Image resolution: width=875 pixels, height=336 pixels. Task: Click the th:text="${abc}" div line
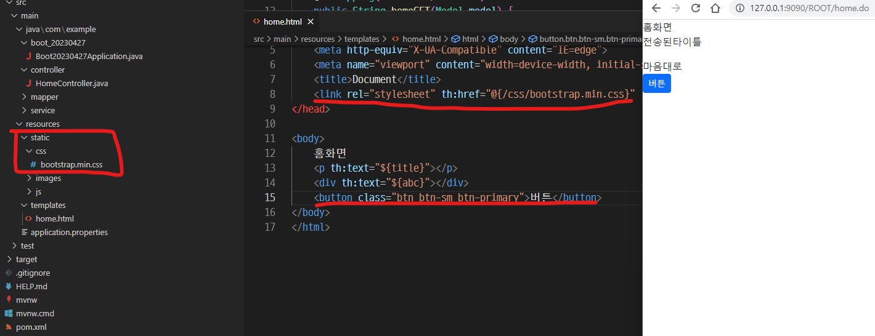coord(391,183)
